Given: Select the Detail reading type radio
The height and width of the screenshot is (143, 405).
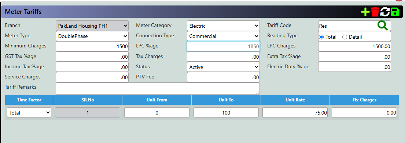Looking at the screenshot, I should tap(345, 37).
